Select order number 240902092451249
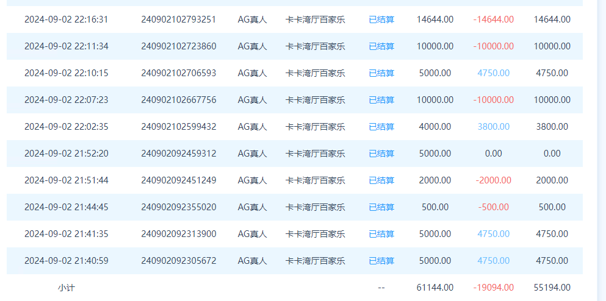 point(179,180)
